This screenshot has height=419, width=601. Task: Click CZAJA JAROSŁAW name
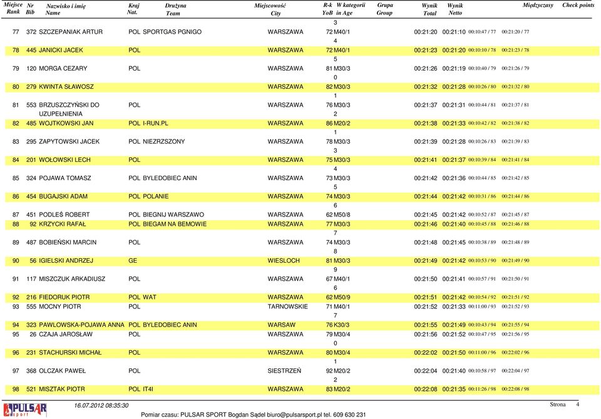coord(66,335)
